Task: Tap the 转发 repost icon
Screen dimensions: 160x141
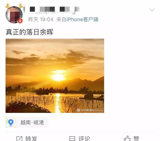Action: click(x=19, y=139)
